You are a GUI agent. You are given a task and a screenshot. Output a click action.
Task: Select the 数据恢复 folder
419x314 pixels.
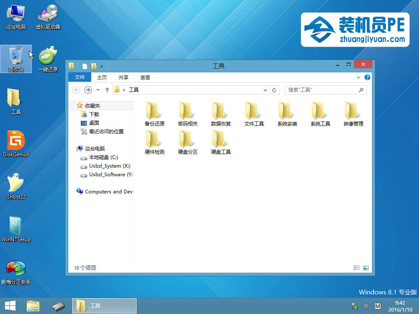(221, 114)
